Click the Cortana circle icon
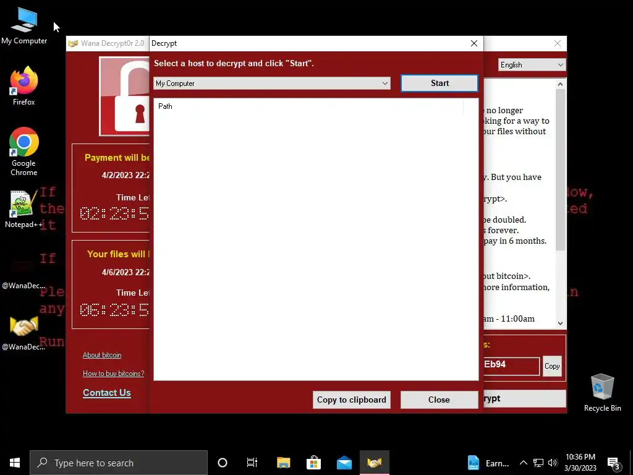Screen dimensions: 633x475 click(x=223, y=463)
